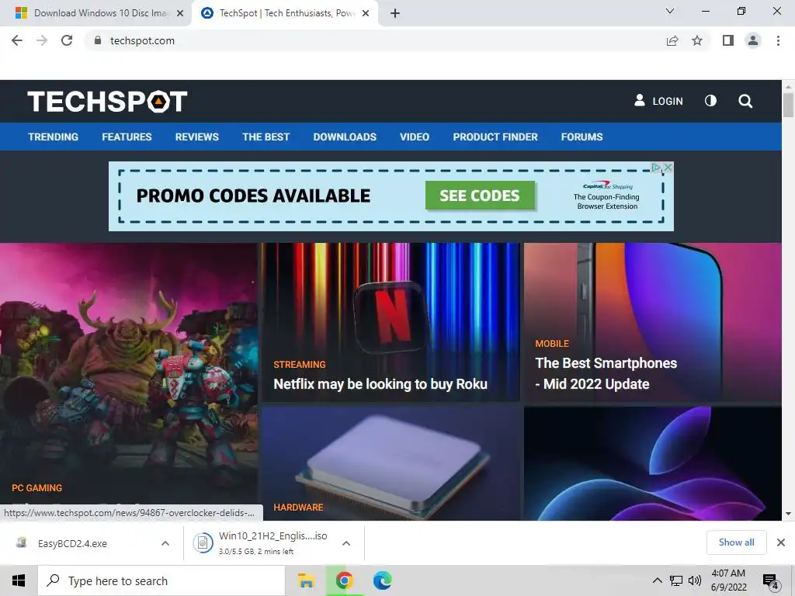Click the TechSpot logo
Image resolution: width=795 pixels, height=596 pixels.
tap(107, 102)
